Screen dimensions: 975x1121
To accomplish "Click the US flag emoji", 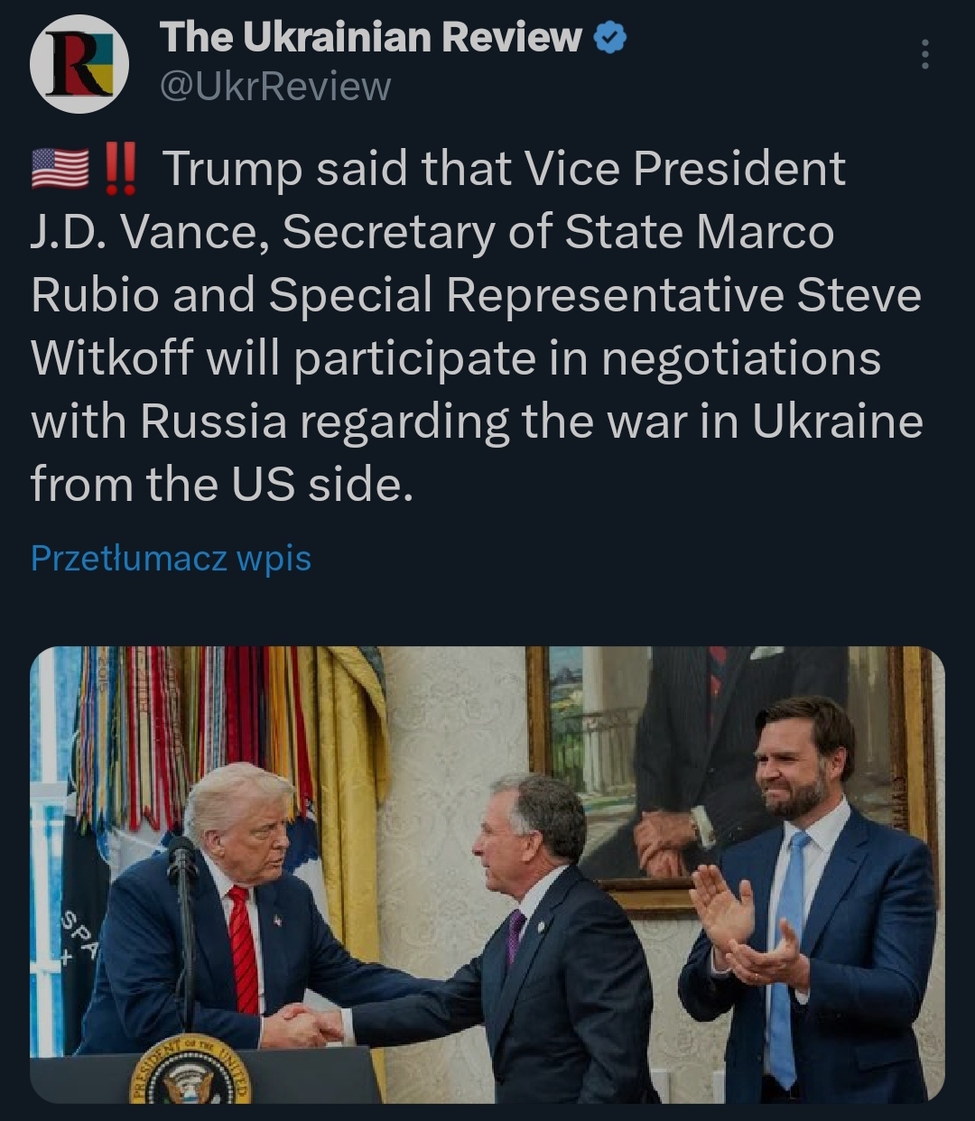I will click(x=60, y=169).
